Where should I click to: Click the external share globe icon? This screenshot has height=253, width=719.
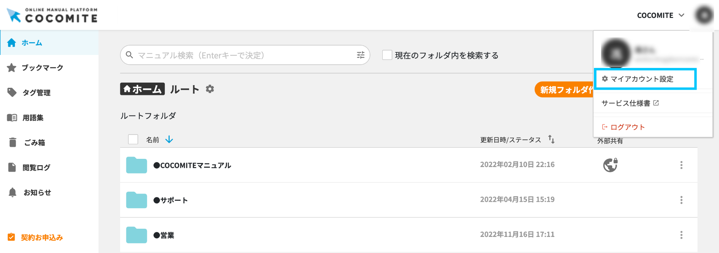(610, 165)
